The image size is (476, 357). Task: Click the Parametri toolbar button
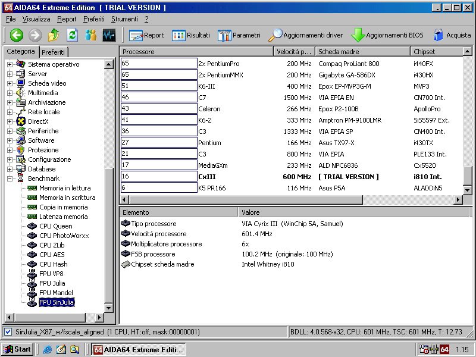(x=239, y=35)
